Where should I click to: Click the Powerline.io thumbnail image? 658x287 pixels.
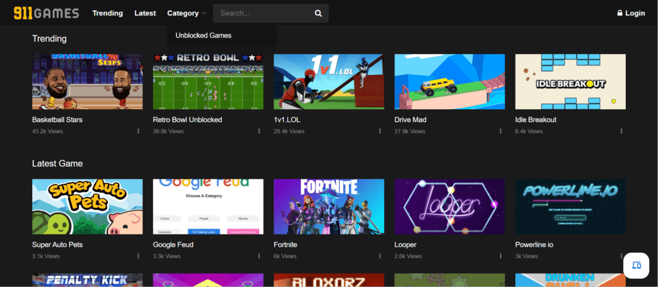tap(571, 207)
